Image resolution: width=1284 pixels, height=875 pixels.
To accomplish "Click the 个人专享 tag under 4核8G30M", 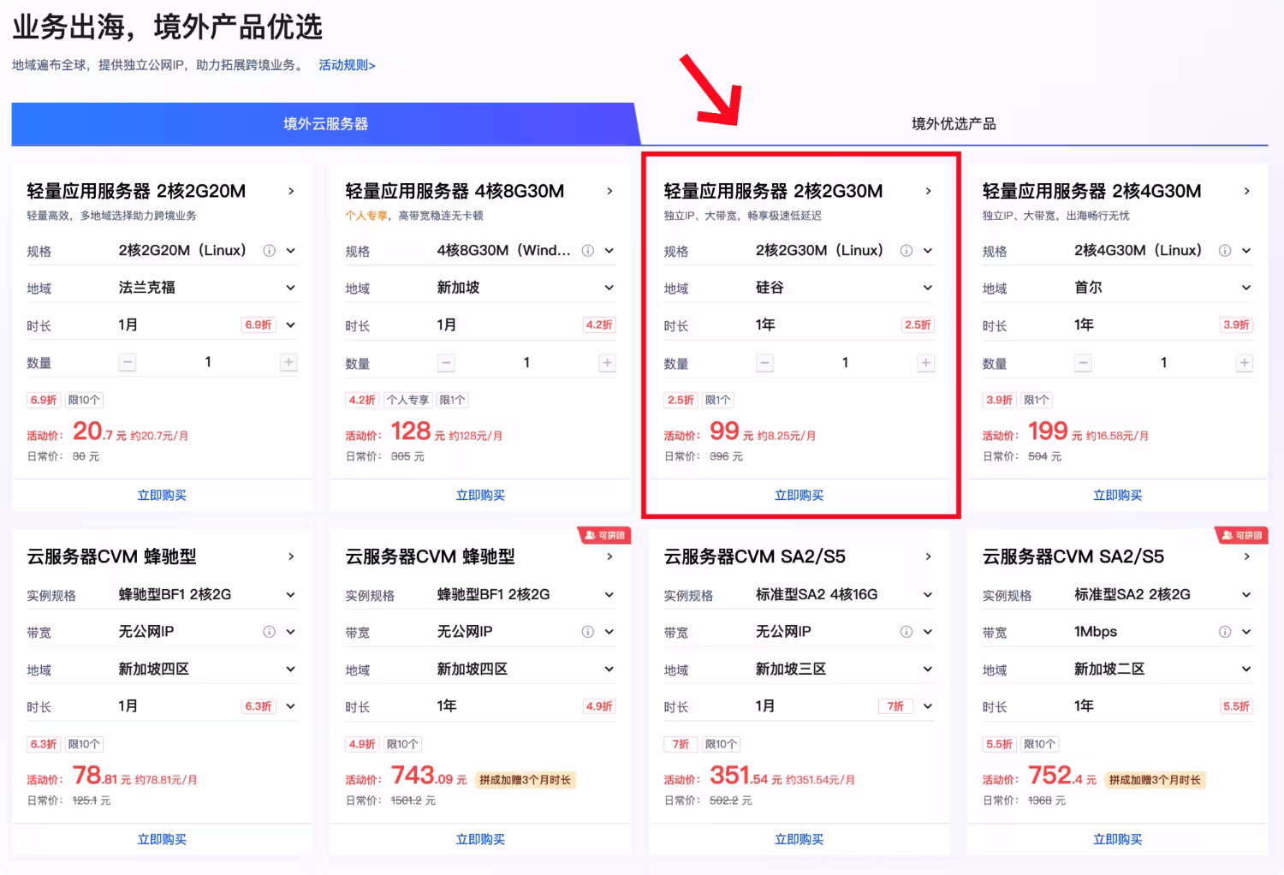I will (x=407, y=400).
